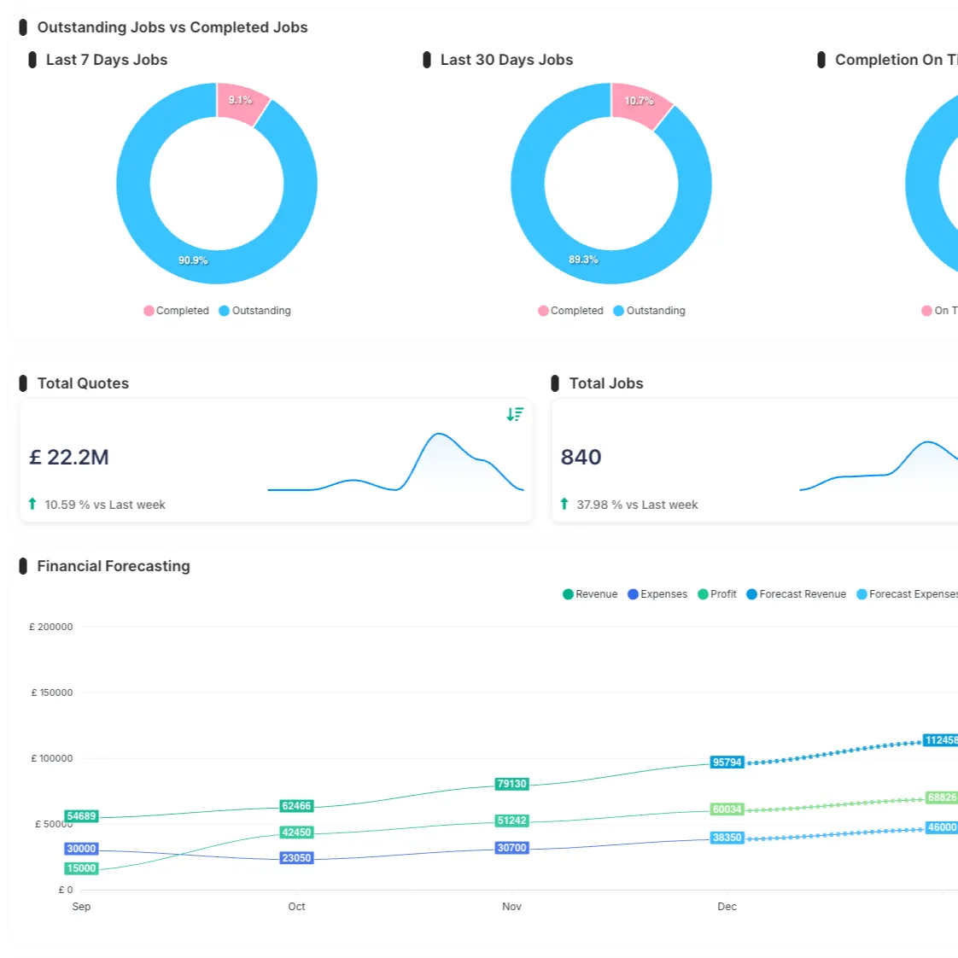Click the green upward trend arrow on Total Jobs
The width and height of the screenshot is (958, 958).
pos(564,504)
